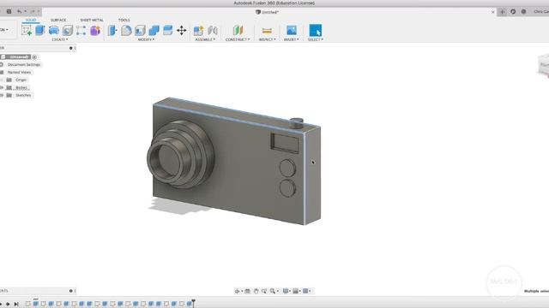Toggle visibility of the Sketches folder

click(2, 95)
